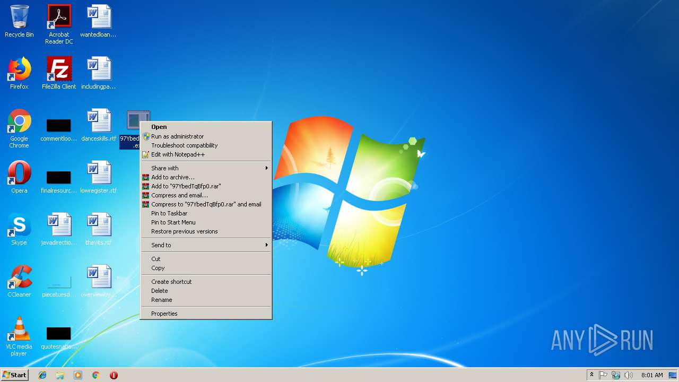
Task: Select theyits.rtf document
Action: point(99,230)
